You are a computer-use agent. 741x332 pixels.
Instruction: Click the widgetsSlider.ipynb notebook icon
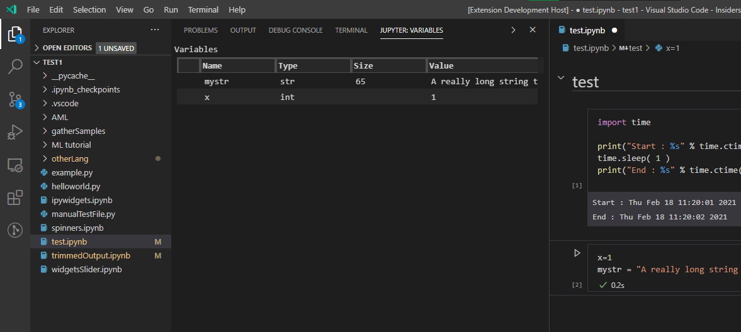(44, 269)
